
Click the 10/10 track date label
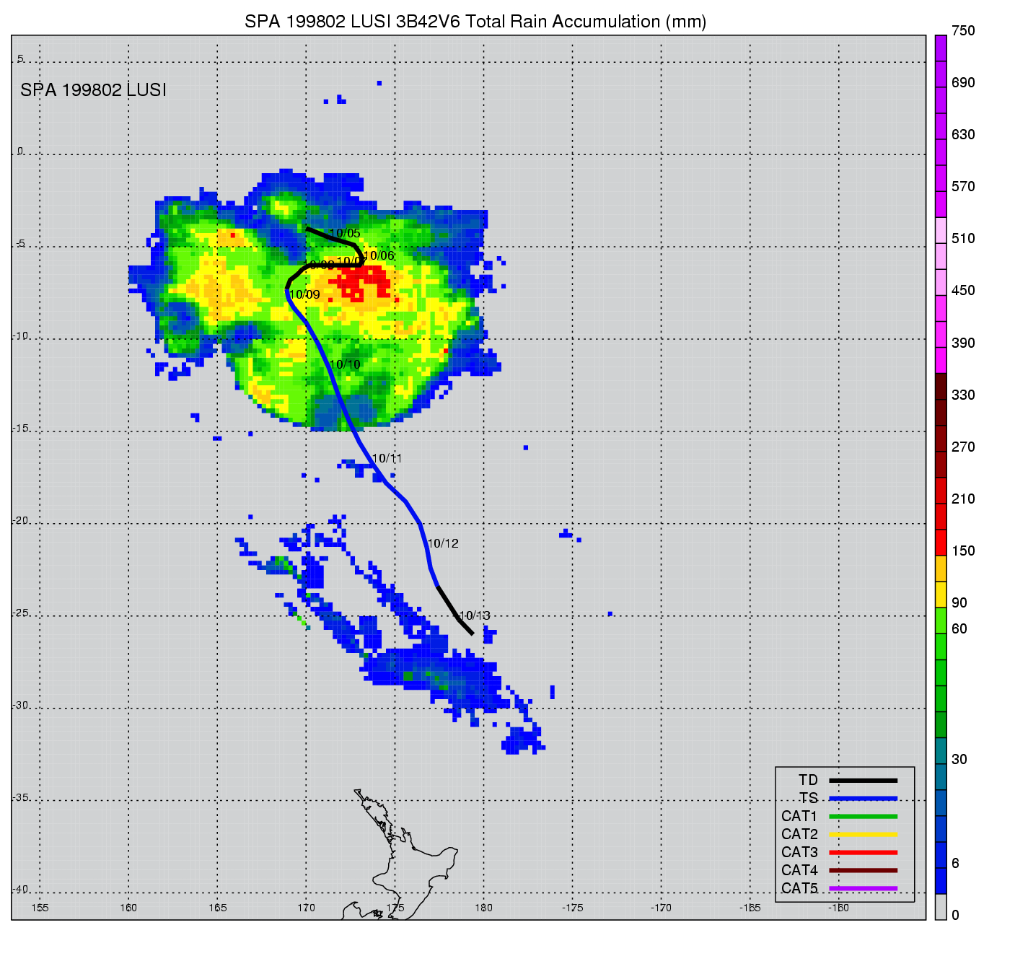345,364
